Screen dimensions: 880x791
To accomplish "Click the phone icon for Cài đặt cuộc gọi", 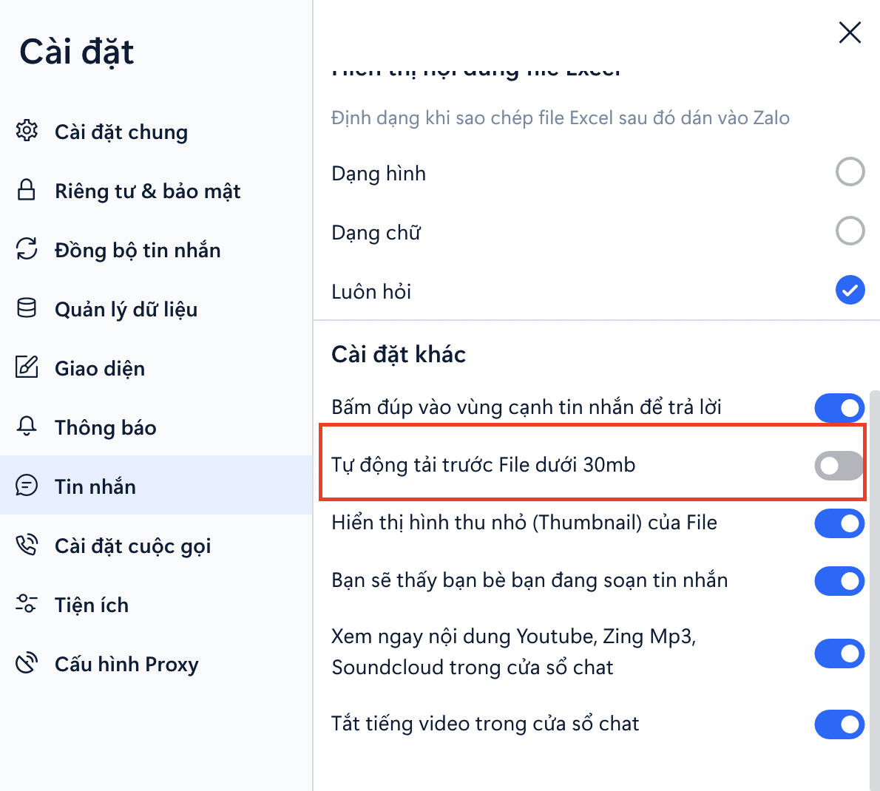I will 27,545.
